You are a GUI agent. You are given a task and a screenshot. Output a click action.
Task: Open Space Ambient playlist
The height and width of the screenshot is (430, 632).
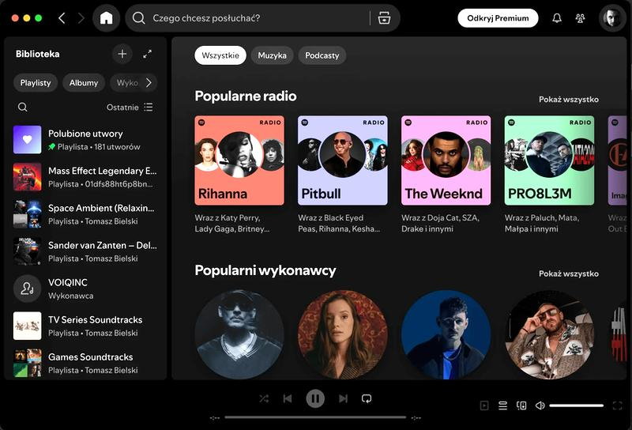85,213
